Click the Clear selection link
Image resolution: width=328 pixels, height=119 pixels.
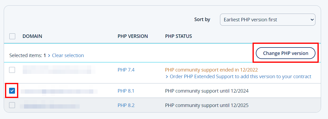[x=68, y=55]
